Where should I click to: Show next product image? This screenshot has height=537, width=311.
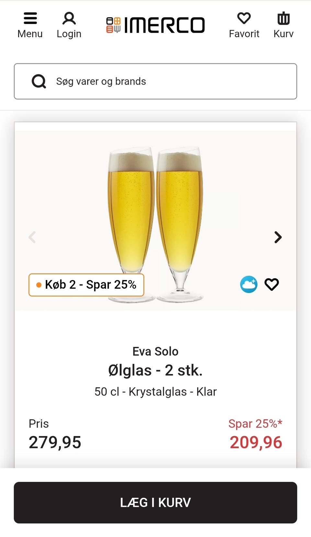pos(278,237)
